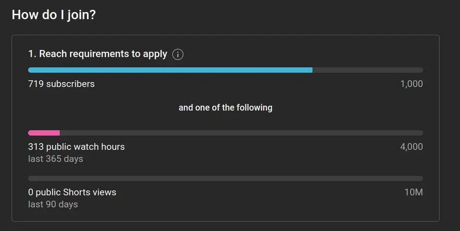This screenshot has width=460, height=231.
Task: Click the pink filled part of watch hours bar
Action: point(44,133)
